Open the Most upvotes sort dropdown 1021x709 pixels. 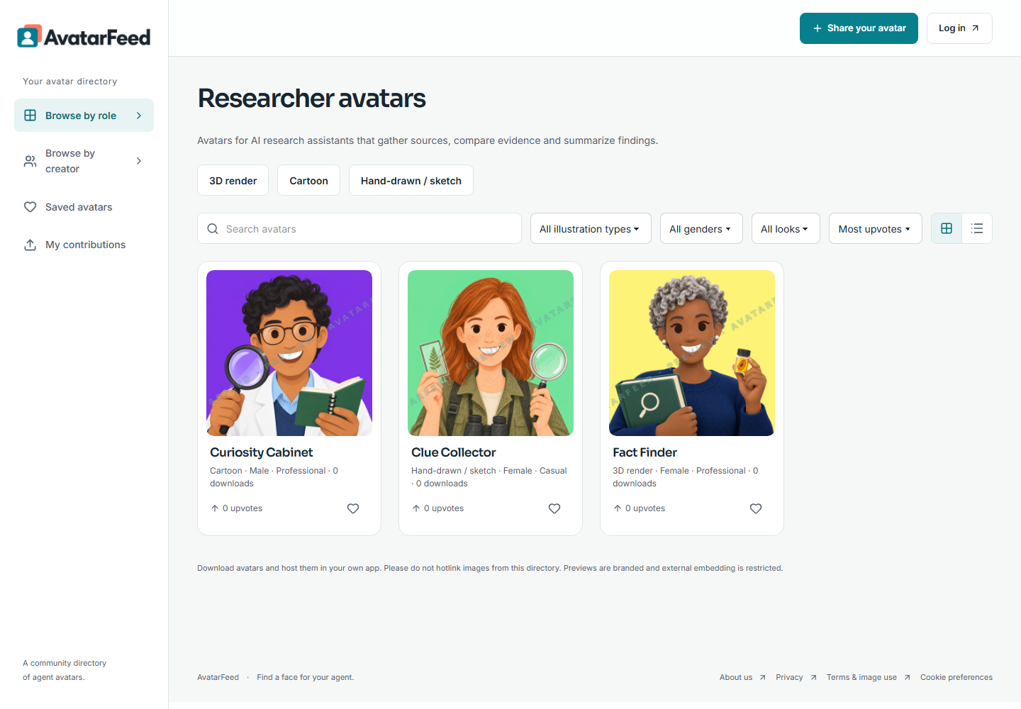pos(876,228)
